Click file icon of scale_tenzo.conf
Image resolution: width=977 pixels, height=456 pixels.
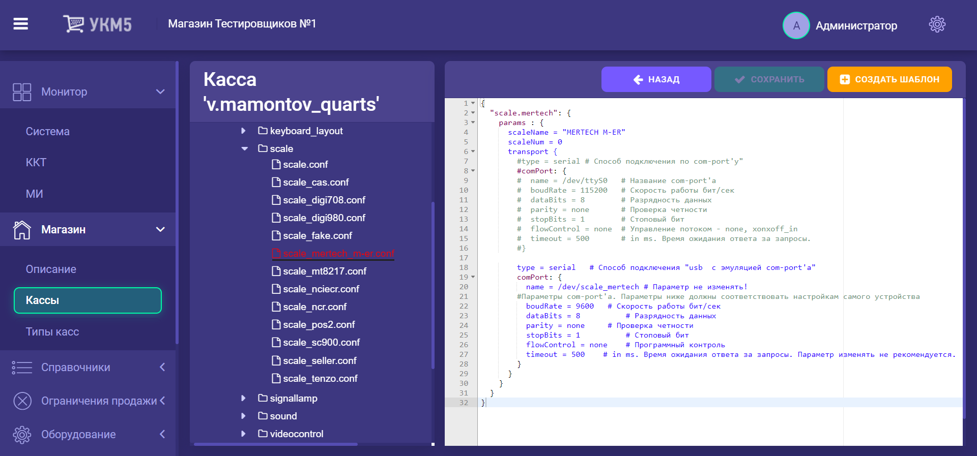click(x=276, y=378)
